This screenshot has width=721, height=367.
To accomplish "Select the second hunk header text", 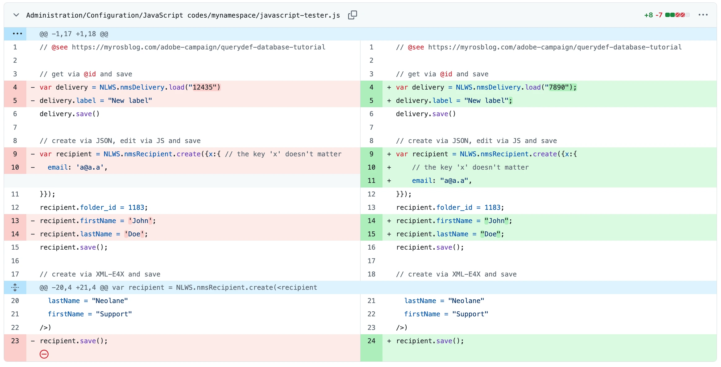I will pyautogui.click(x=178, y=288).
